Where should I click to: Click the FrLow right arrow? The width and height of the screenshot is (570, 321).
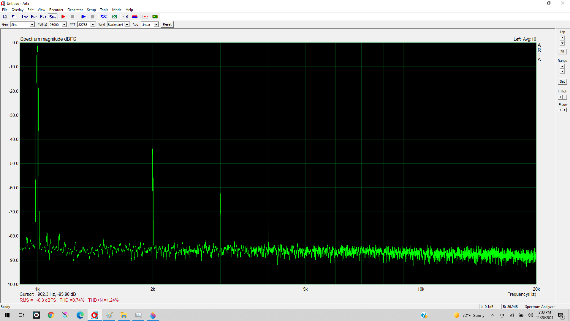(565, 110)
